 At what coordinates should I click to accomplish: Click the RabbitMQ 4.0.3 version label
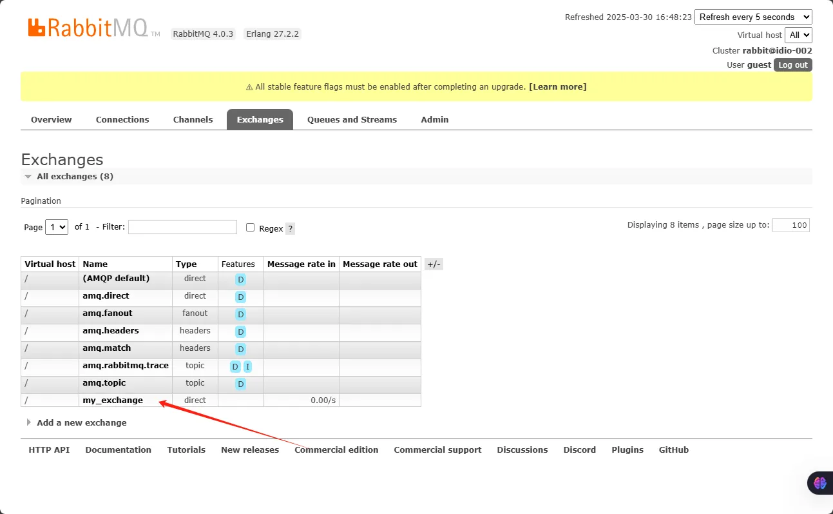click(204, 34)
